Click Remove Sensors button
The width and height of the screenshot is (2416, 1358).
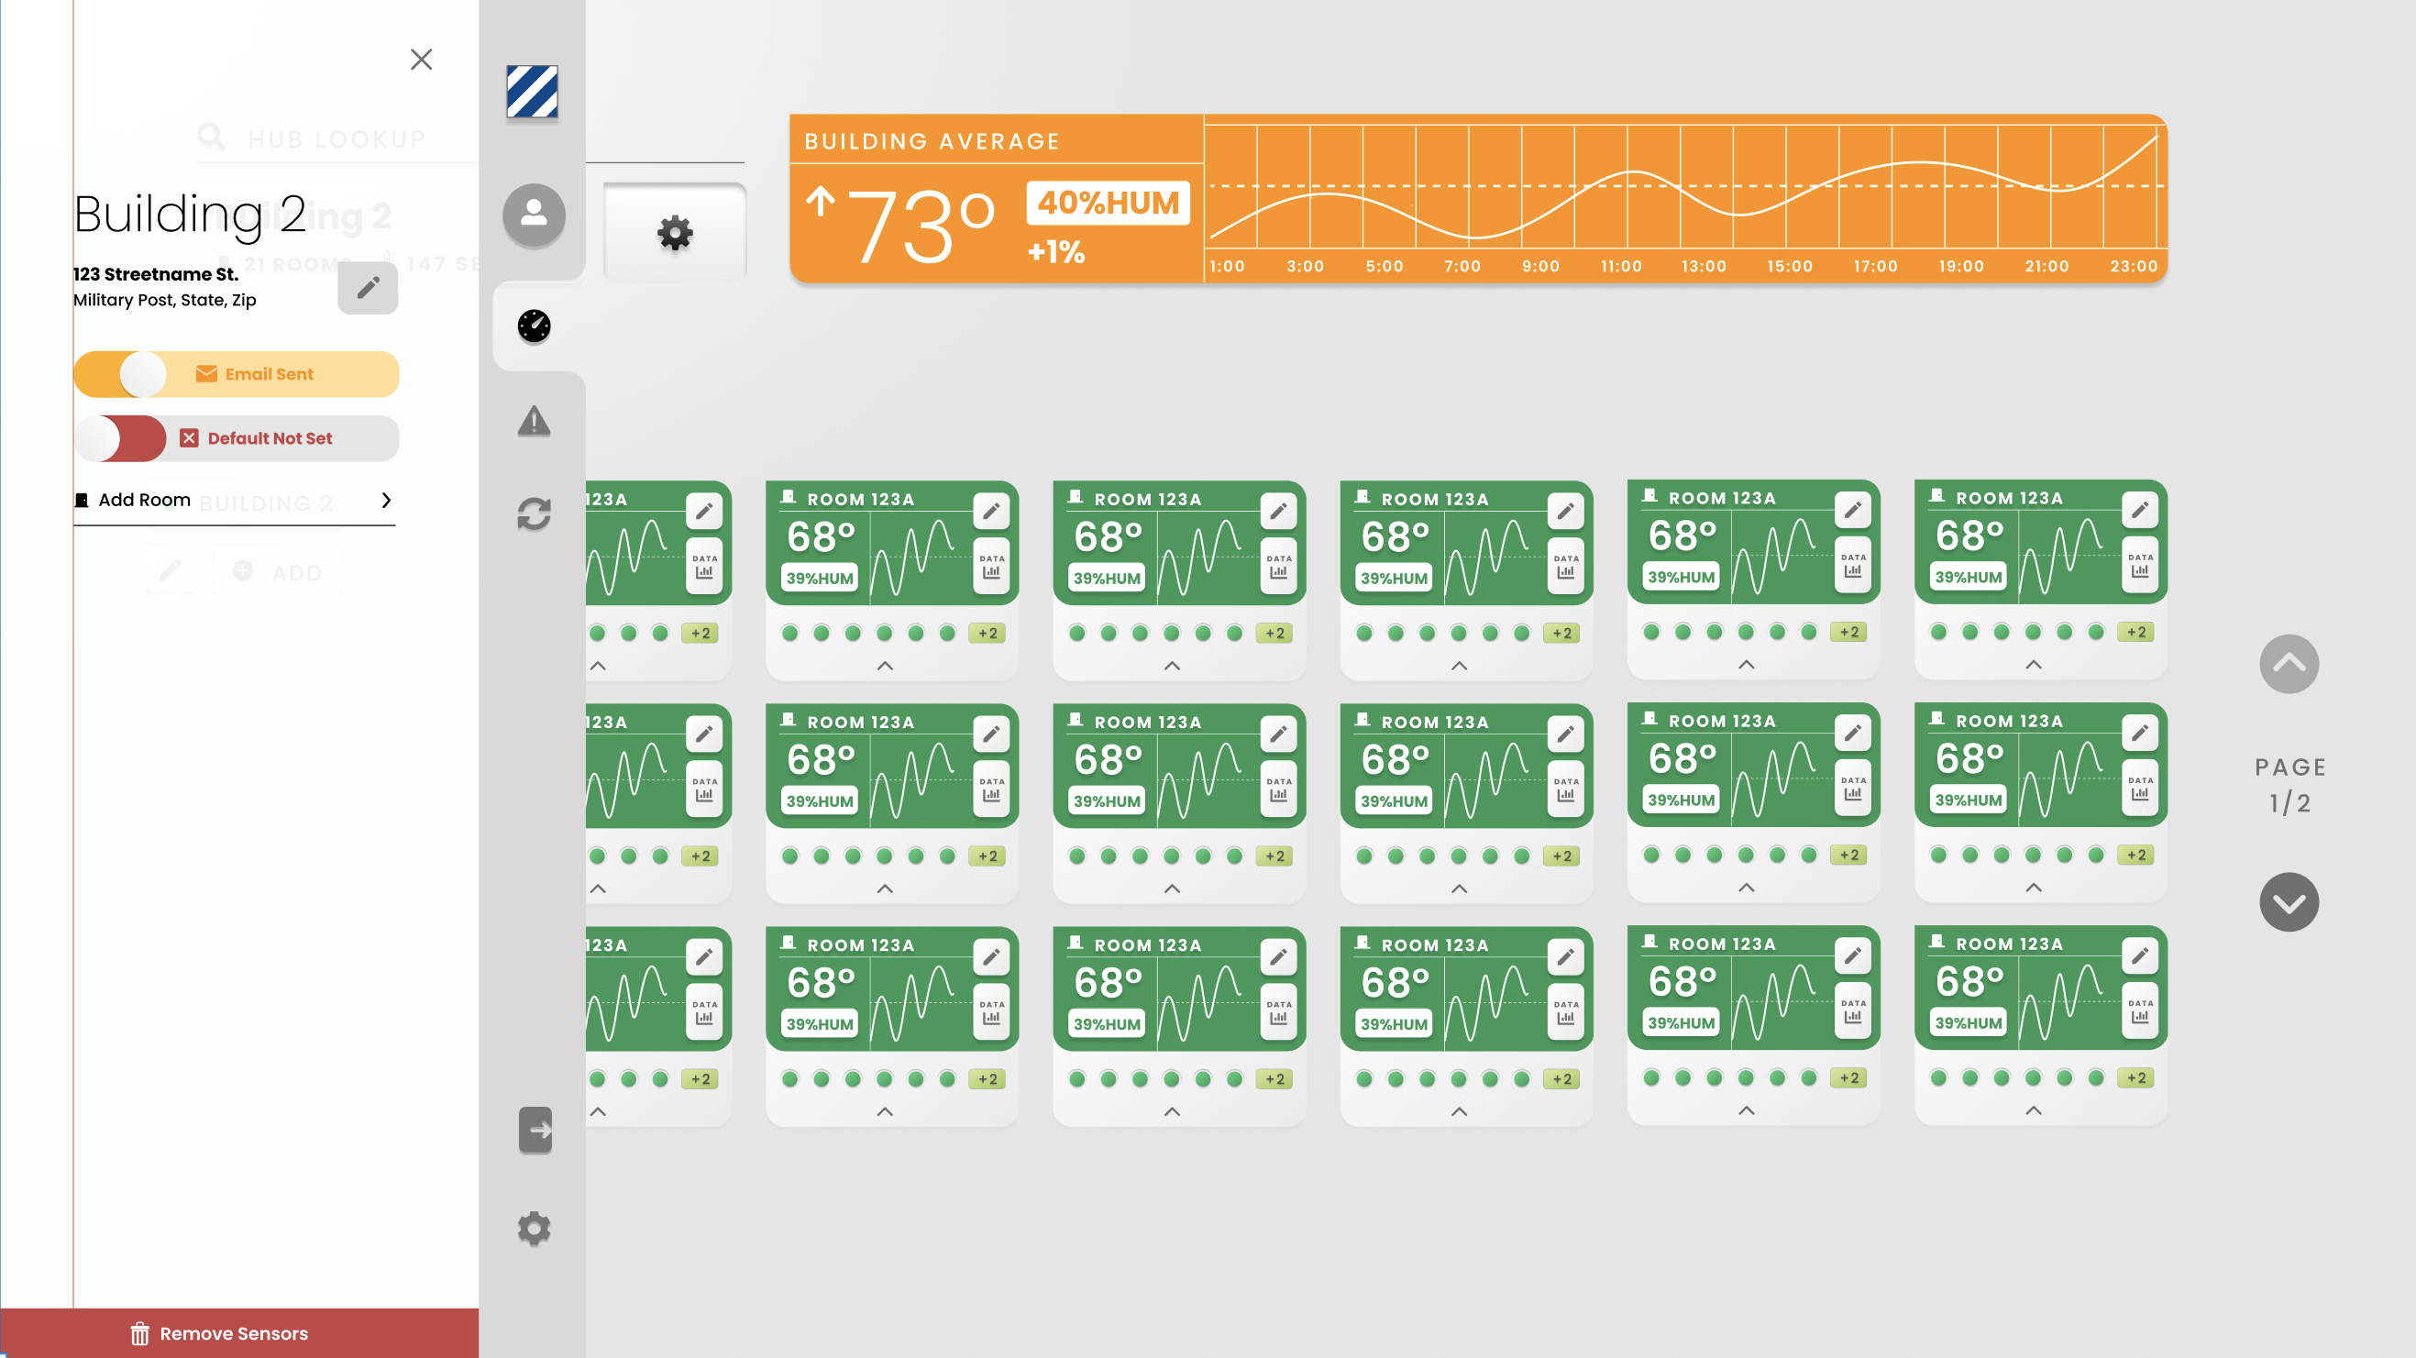click(219, 1333)
